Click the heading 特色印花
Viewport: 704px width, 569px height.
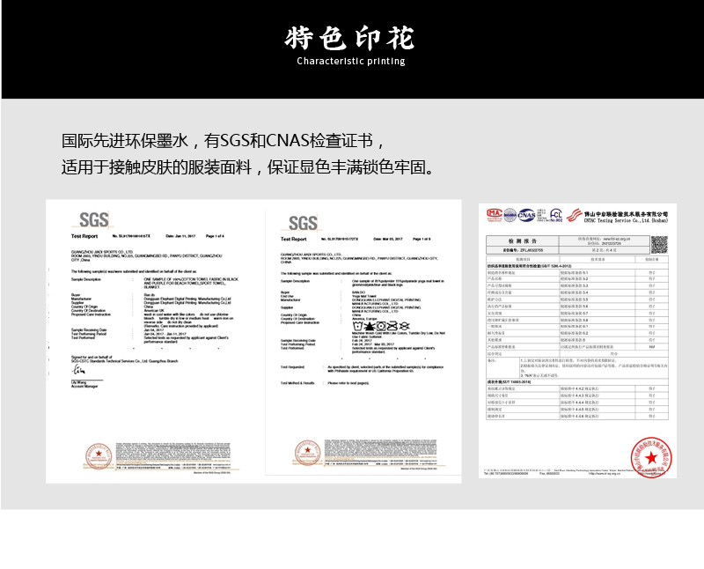349,38
